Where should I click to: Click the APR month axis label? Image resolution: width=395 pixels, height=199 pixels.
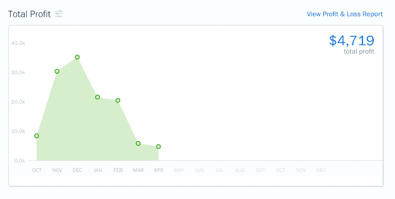158,170
